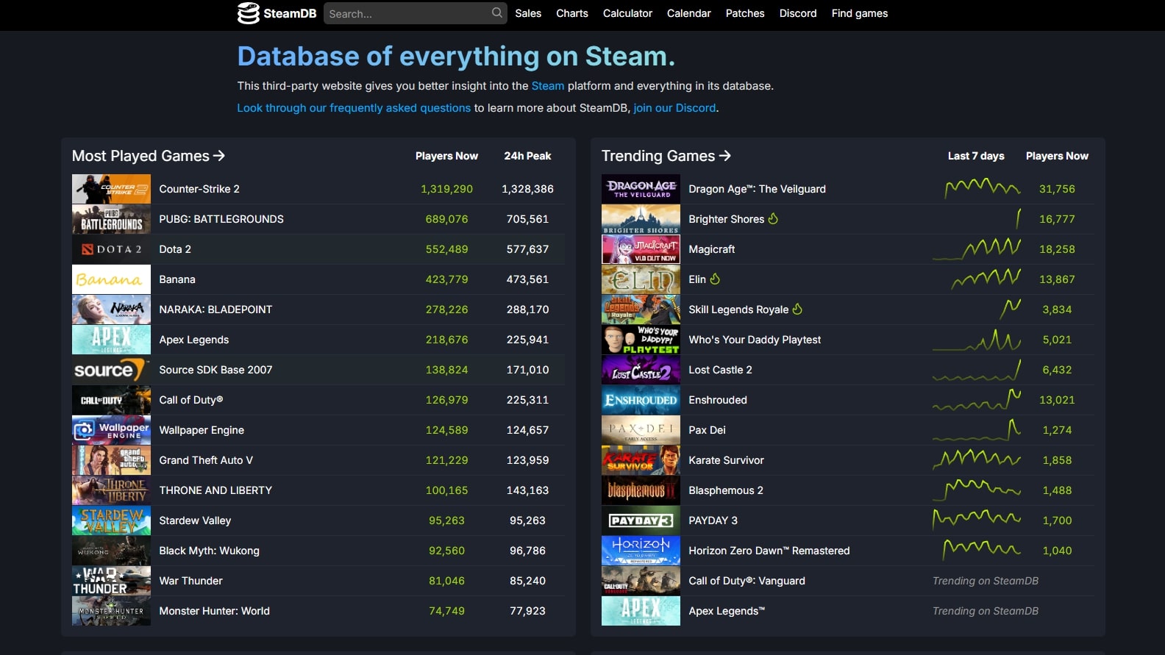Viewport: 1165px width, 655px height.
Task: Open the War Thunder thumbnail
Action: point(111,581)
